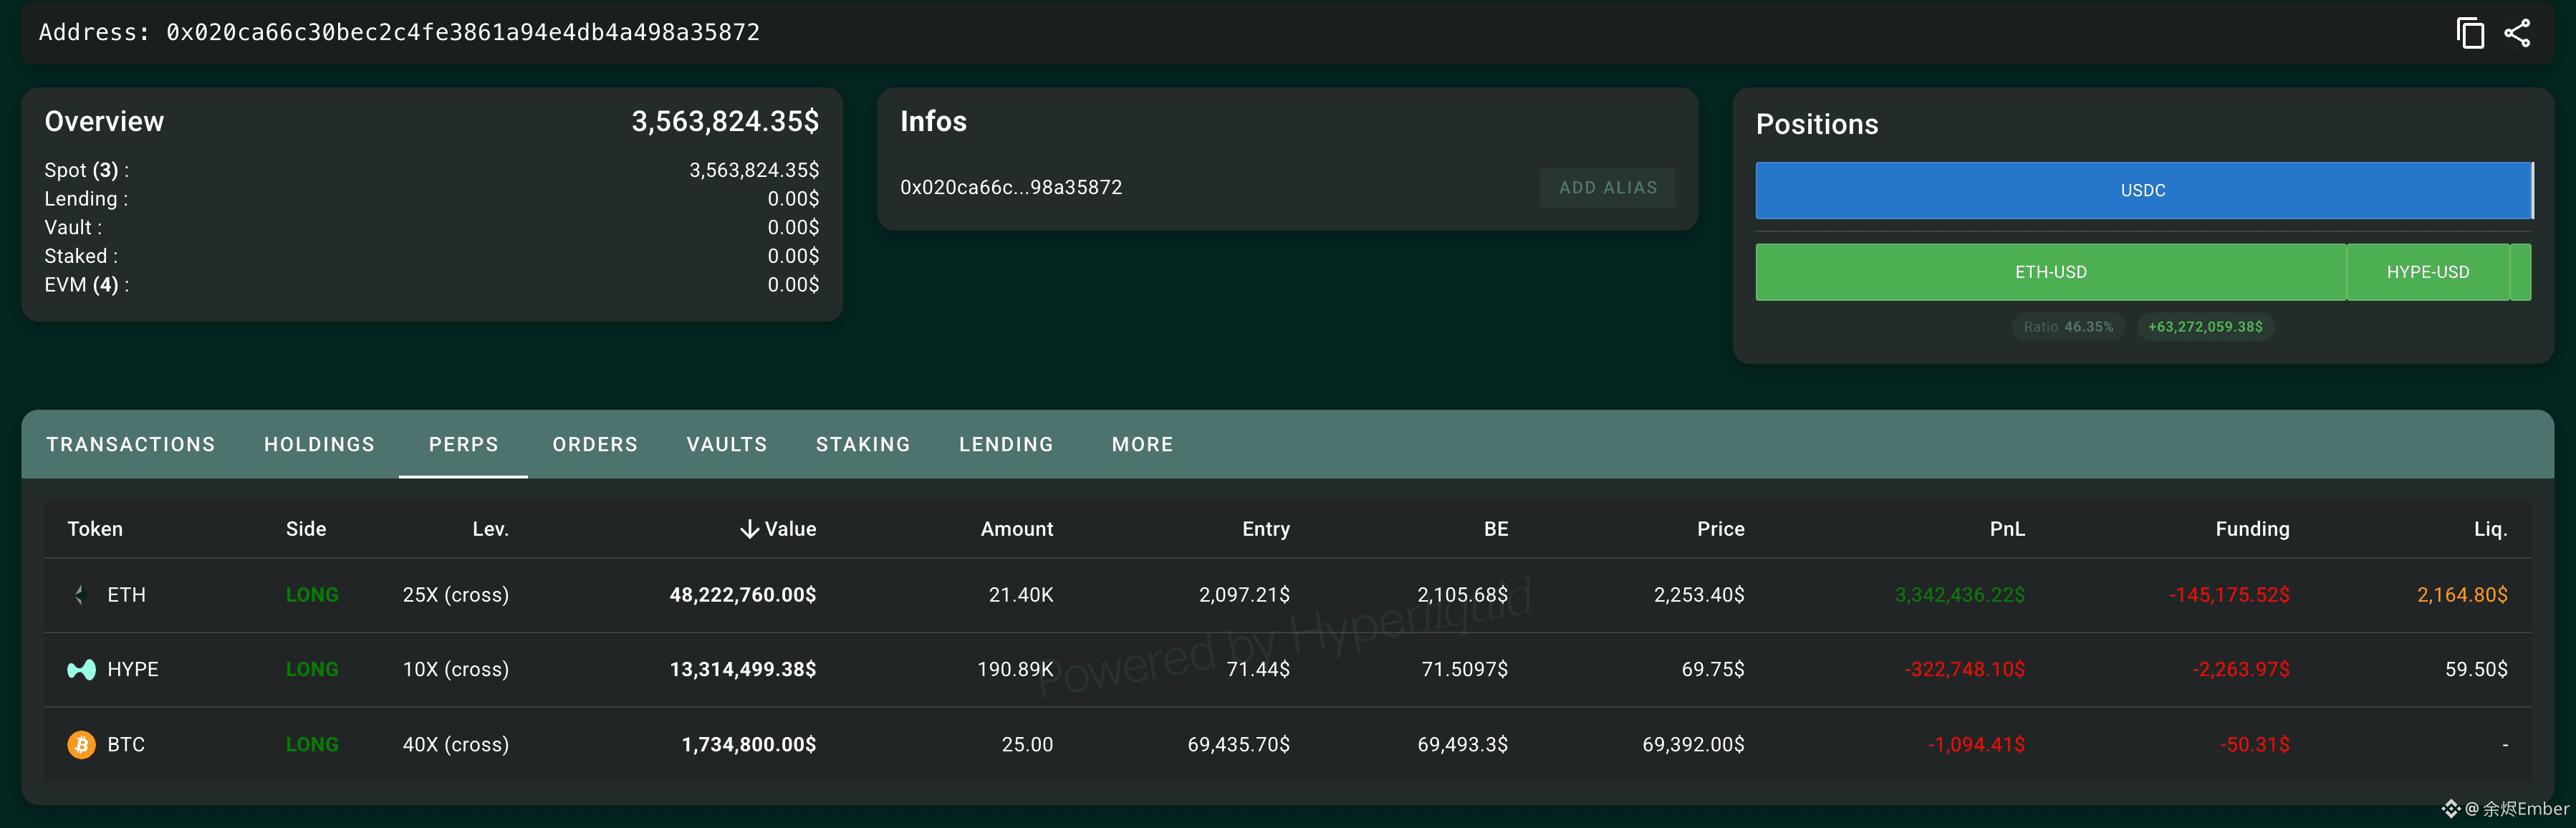The height and width of the screenshot is (828, 2576).
Task: Click the full wallet address text
Action: 463,33
